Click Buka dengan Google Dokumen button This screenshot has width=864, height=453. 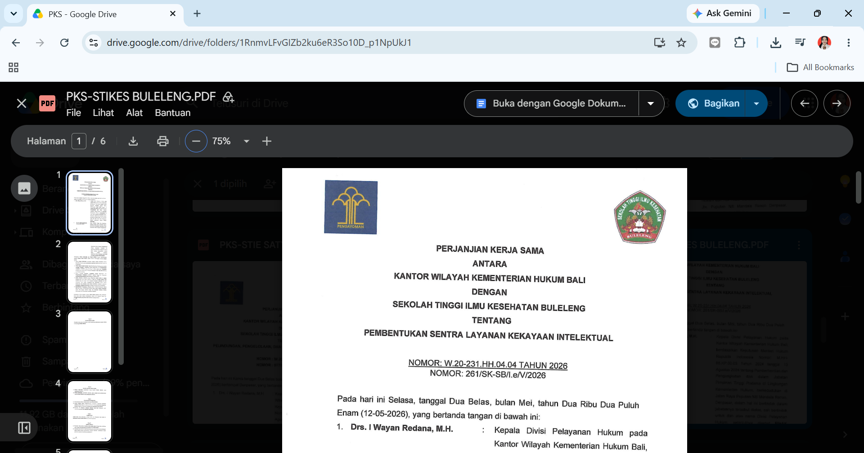[551, 103]
